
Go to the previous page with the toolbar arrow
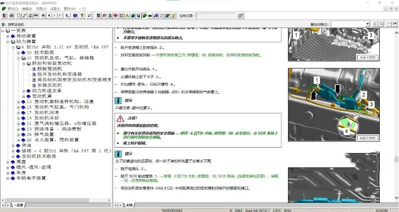tap(49, 16)
